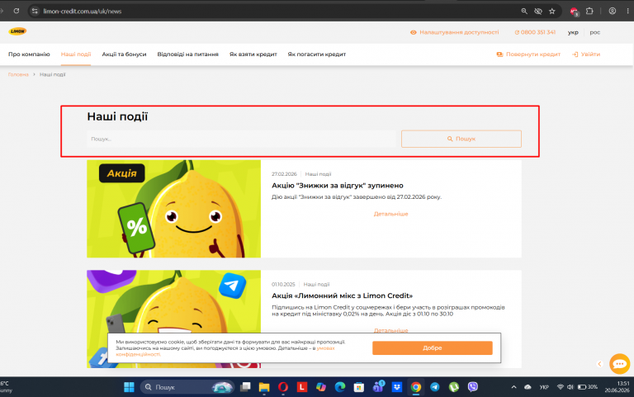
Task: Call the 0800 351 341 phone link
Action: pyautogui.click(x=535, y=32)
